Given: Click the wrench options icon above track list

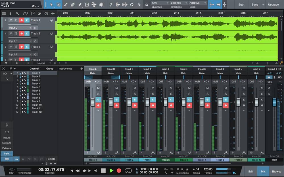Looking at the screenshot, I should 17,14.
